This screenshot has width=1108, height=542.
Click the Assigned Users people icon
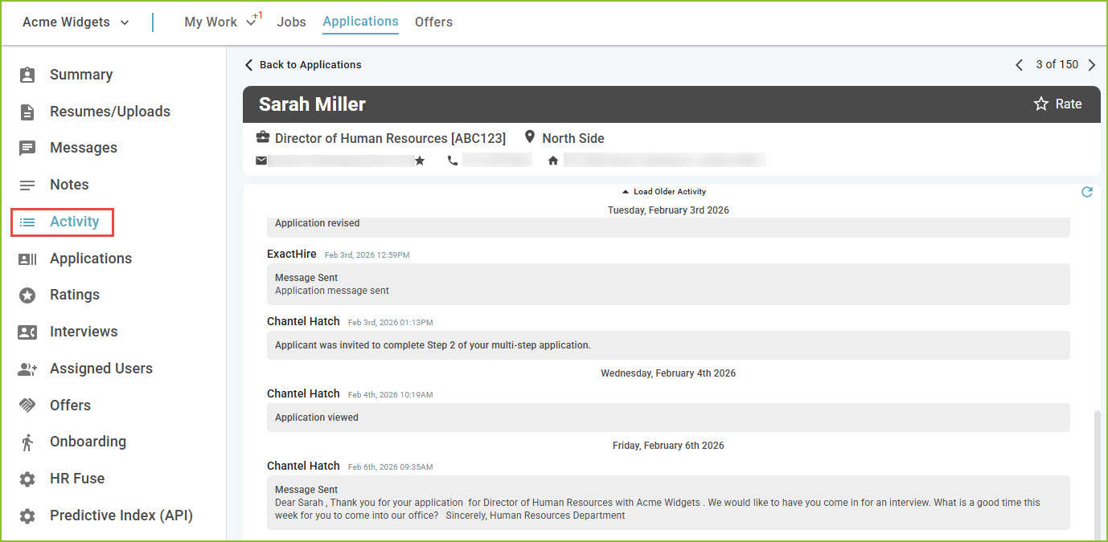pos(27,369)
